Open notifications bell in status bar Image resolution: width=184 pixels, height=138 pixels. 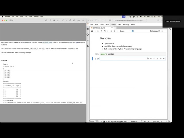(169, 121)
